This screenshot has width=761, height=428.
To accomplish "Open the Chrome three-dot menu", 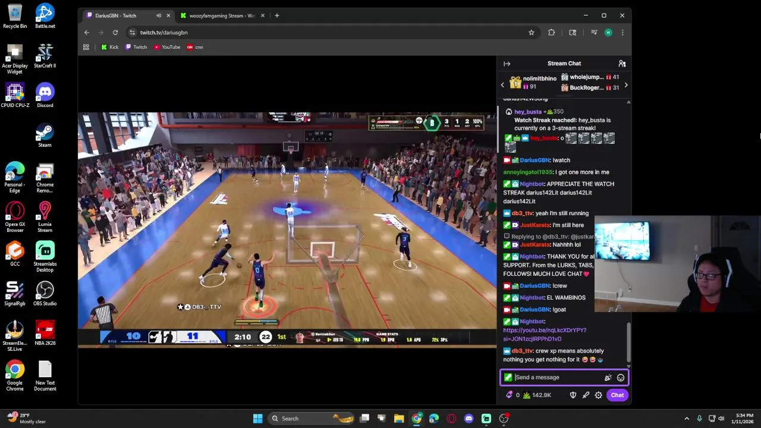I will coord(622,33).
